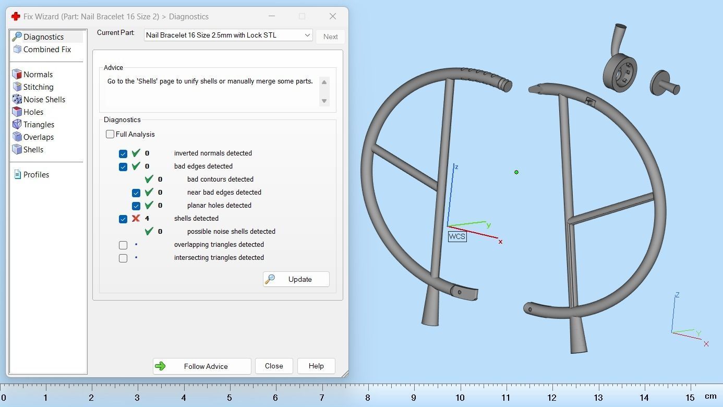
Task: Click the Next button
Action: click(x=330, y=37)
